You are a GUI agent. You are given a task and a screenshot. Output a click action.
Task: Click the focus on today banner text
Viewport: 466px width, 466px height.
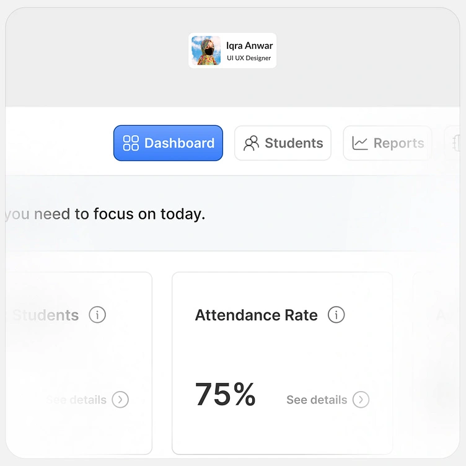[x=105, y=214]
